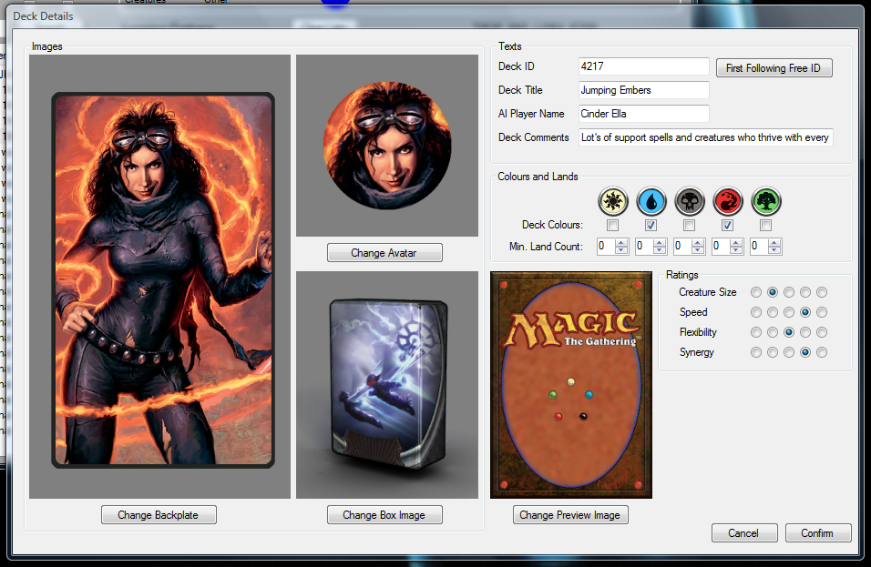This screenshot has height=567, width=871.
Task: Click the blue mana water drop icon
Action: [x=651, y=202]
